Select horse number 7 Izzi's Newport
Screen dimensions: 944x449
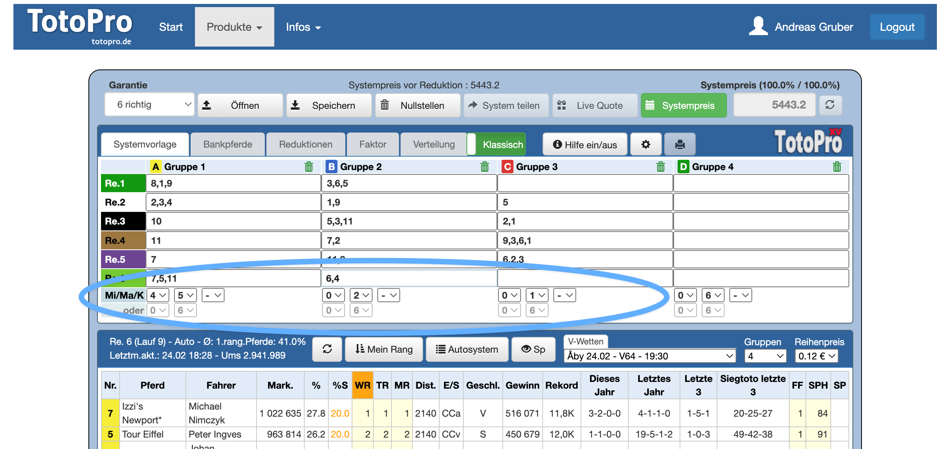[111, 413]
